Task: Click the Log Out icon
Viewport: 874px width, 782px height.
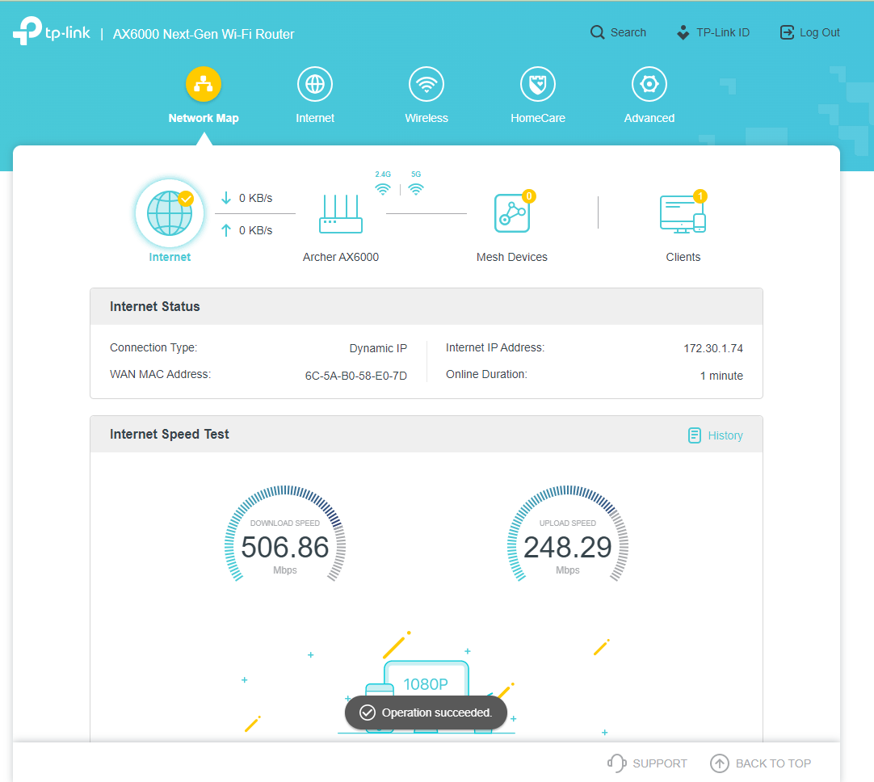Action: [x=787, y=32]
